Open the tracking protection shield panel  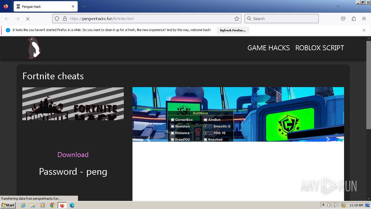click(x=57, y=19)
